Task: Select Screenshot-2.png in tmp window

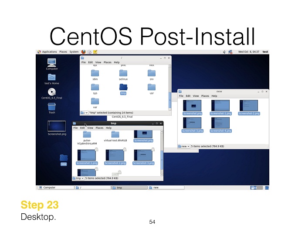Action: 115,157
